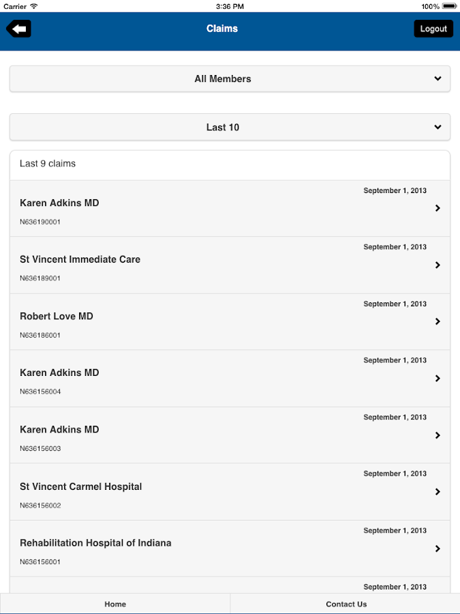Tap arrow beside St Vincent Immediate Care
The image size is (460, 614).
point(438,265)
